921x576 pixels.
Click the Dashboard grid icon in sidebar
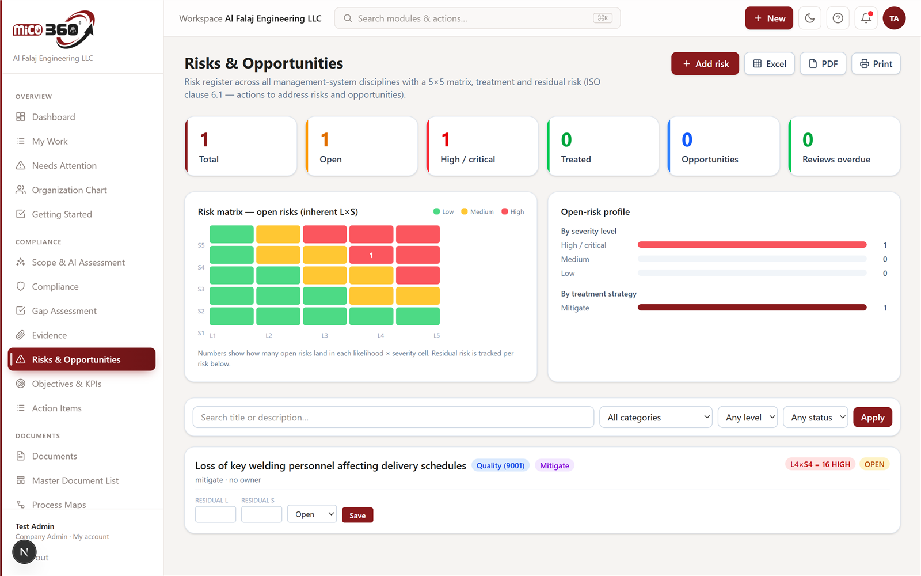tap(21, 117)
